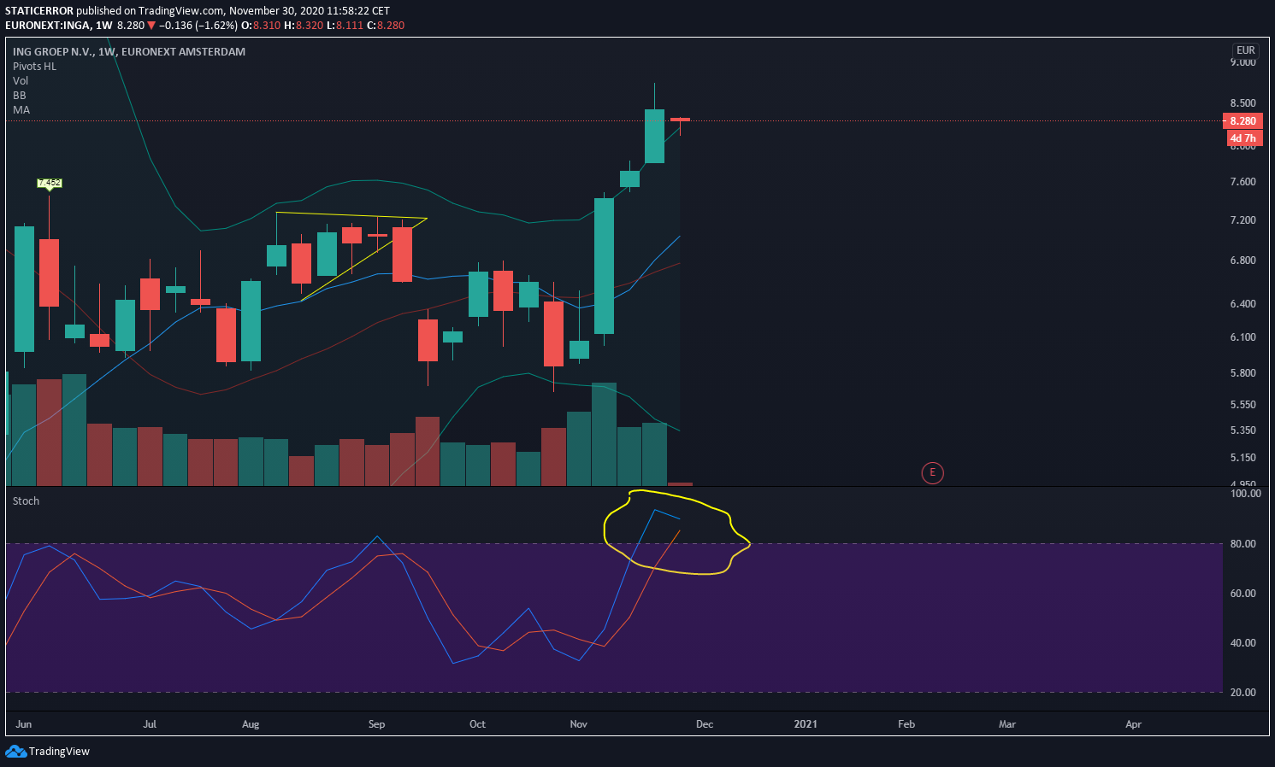Click the 7.452 pivot high label
This screenshot has width=1275, height=767.
coord(50,183)
